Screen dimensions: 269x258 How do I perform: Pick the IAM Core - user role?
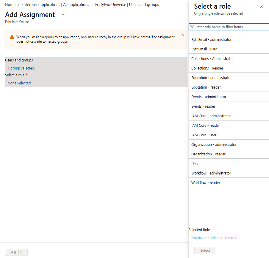click(x=229, y=135)
